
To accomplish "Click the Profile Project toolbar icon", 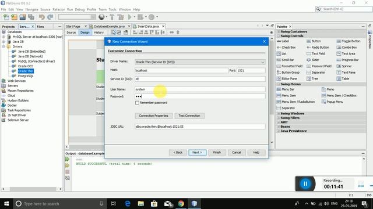I will (x=152, y=17).
